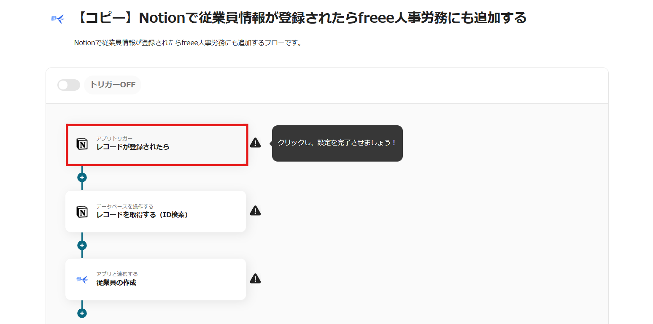Open the 従業員の作成 step
The width and height of the screenshot is (653, 324).
tap(156, 279)
